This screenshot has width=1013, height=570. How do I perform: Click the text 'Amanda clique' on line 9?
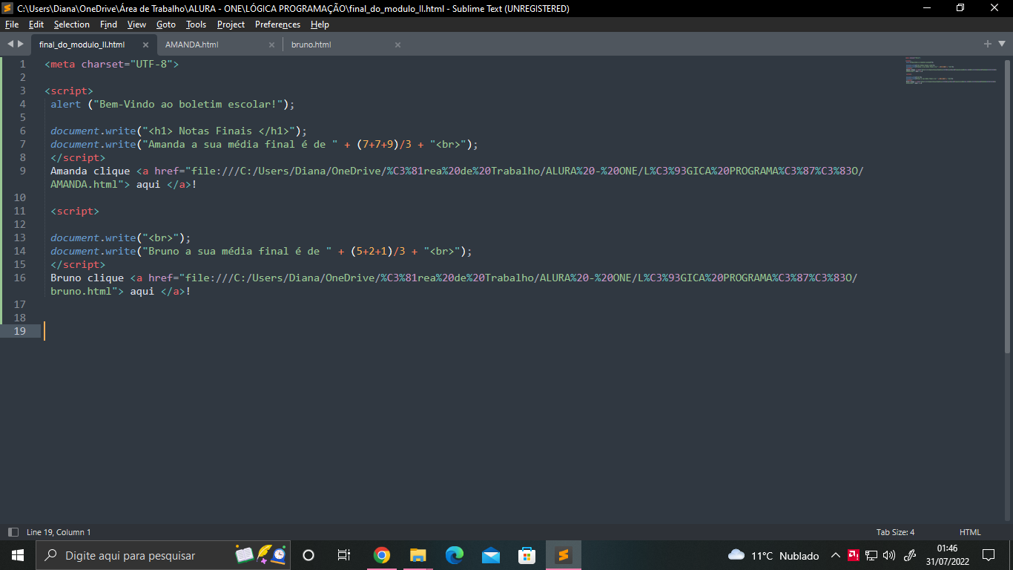click(90, 171)
